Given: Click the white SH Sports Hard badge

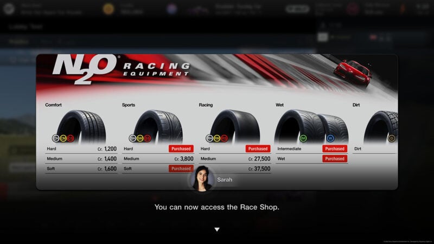Looking at the screenshot, I should tap(132, 138).
